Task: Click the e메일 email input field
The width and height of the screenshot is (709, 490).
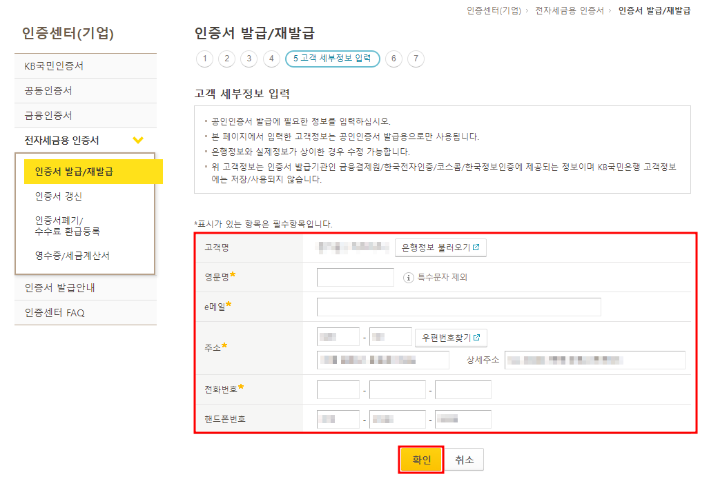Action: tap(459, 306)
